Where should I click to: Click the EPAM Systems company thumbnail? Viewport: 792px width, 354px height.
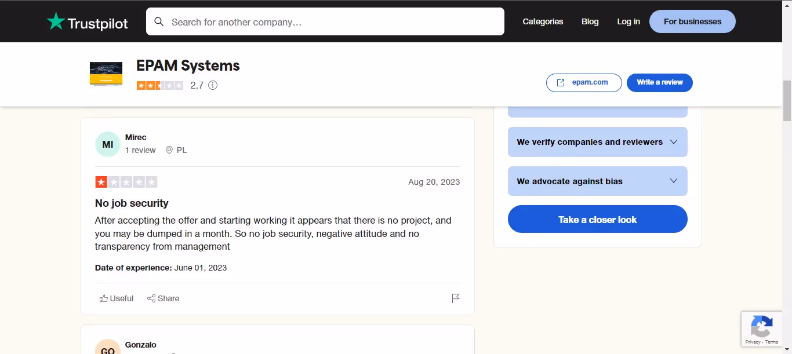[106, 74]
